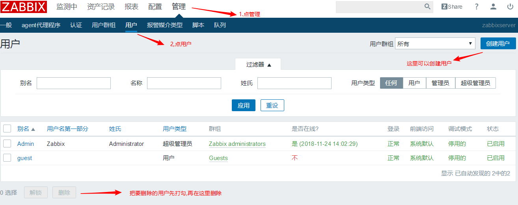Image resolution: width=518 pixels, height=205 pixels.
Task: Sort by 别名 column arrow
Action: 33,129
